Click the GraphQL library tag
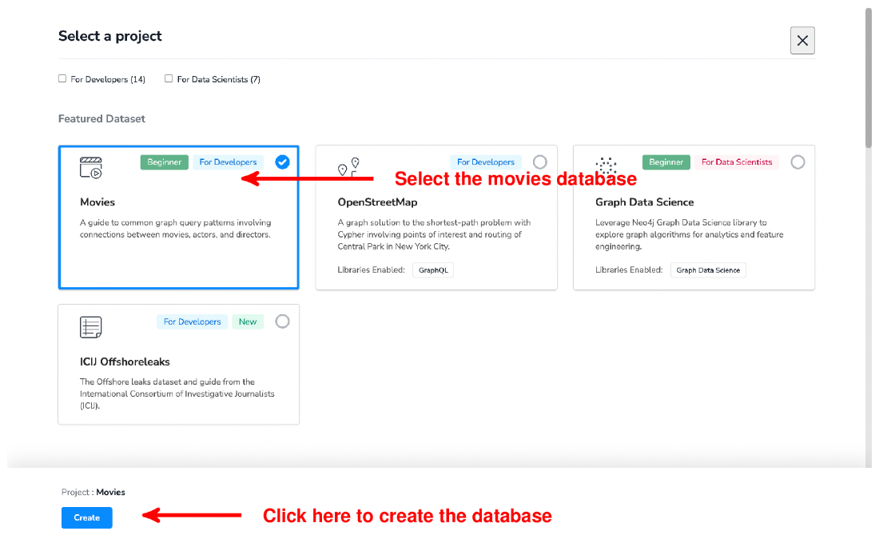879x555 pixels. coord(433,270)
